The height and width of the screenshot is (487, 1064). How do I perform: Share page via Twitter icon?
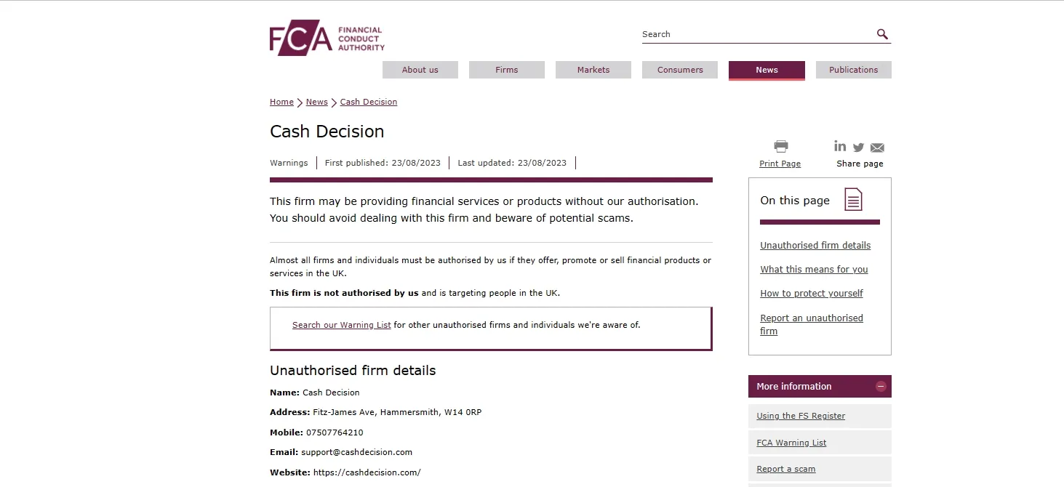[858, 148]
